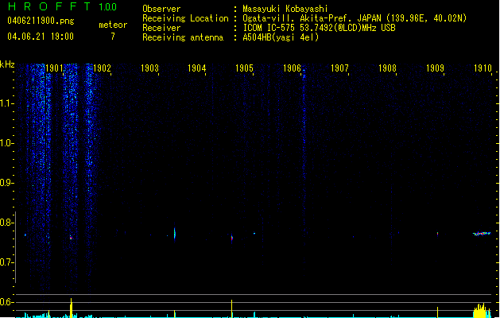Select the filename 0406211900.png
Viewport: 500px width, 318px height.
click(41, 21)
